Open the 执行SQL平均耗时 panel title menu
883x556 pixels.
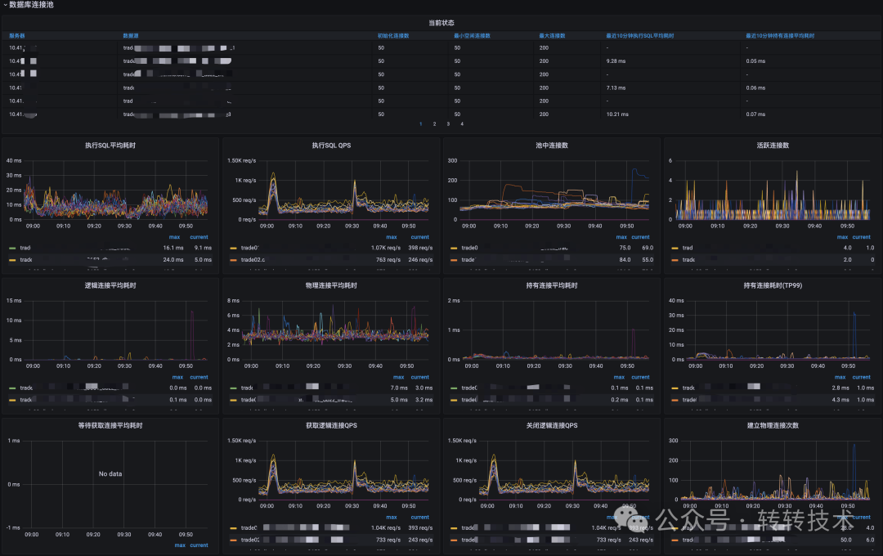coord(110,146)
